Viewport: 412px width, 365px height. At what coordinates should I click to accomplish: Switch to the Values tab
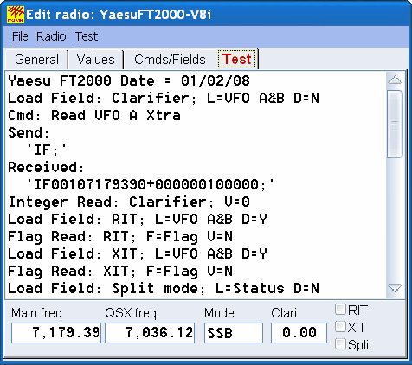tap(96, 60)
